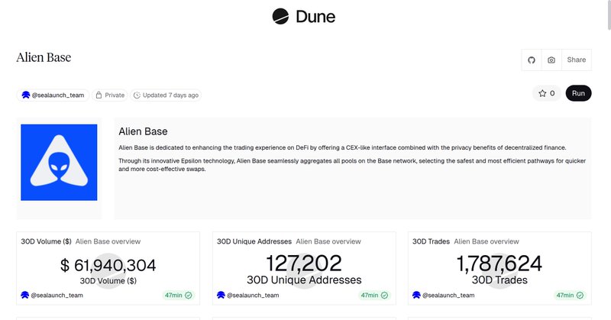
Task: Open 30D Unique Addresses chart title
Action: point(254,241)
